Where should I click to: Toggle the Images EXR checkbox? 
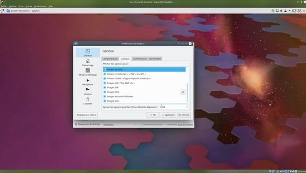pyautogui.click(x=105, y=88)
